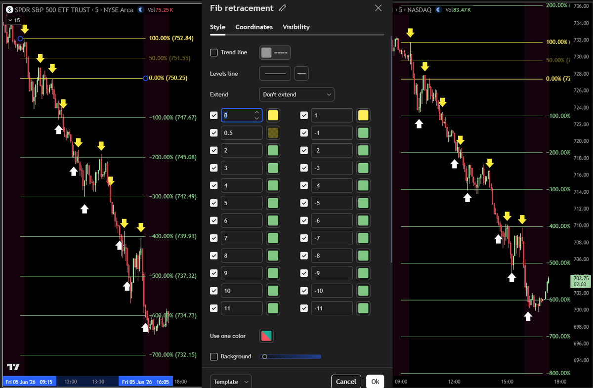Open the green swatch for level -11
Viewport: 593px width, 388px height.
click(363, 308)
